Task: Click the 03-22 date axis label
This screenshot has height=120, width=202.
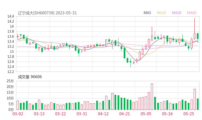Action: click(61, 114)
